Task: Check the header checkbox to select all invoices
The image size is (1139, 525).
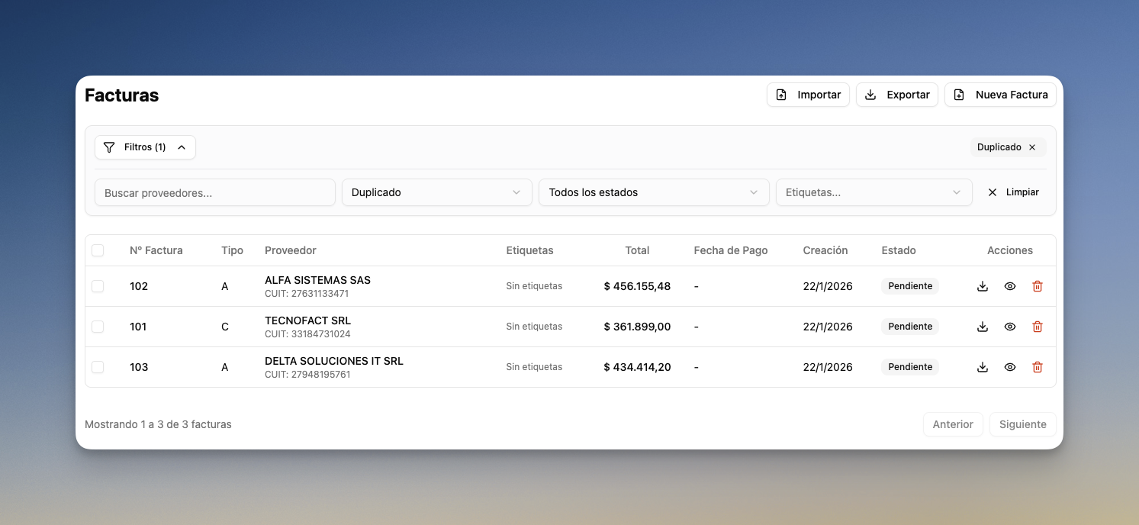Action: pos(98,250)
